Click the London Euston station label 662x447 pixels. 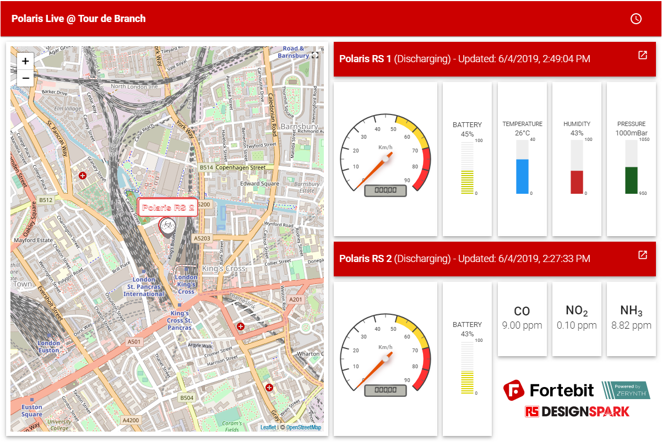[x=48, y=346]
